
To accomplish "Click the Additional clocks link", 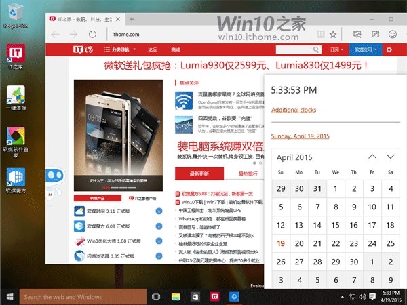I will point(294,110).
